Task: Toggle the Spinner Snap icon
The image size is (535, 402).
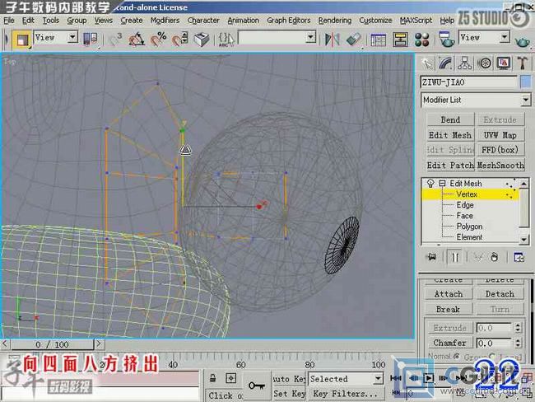Action: tap(179, 40)
